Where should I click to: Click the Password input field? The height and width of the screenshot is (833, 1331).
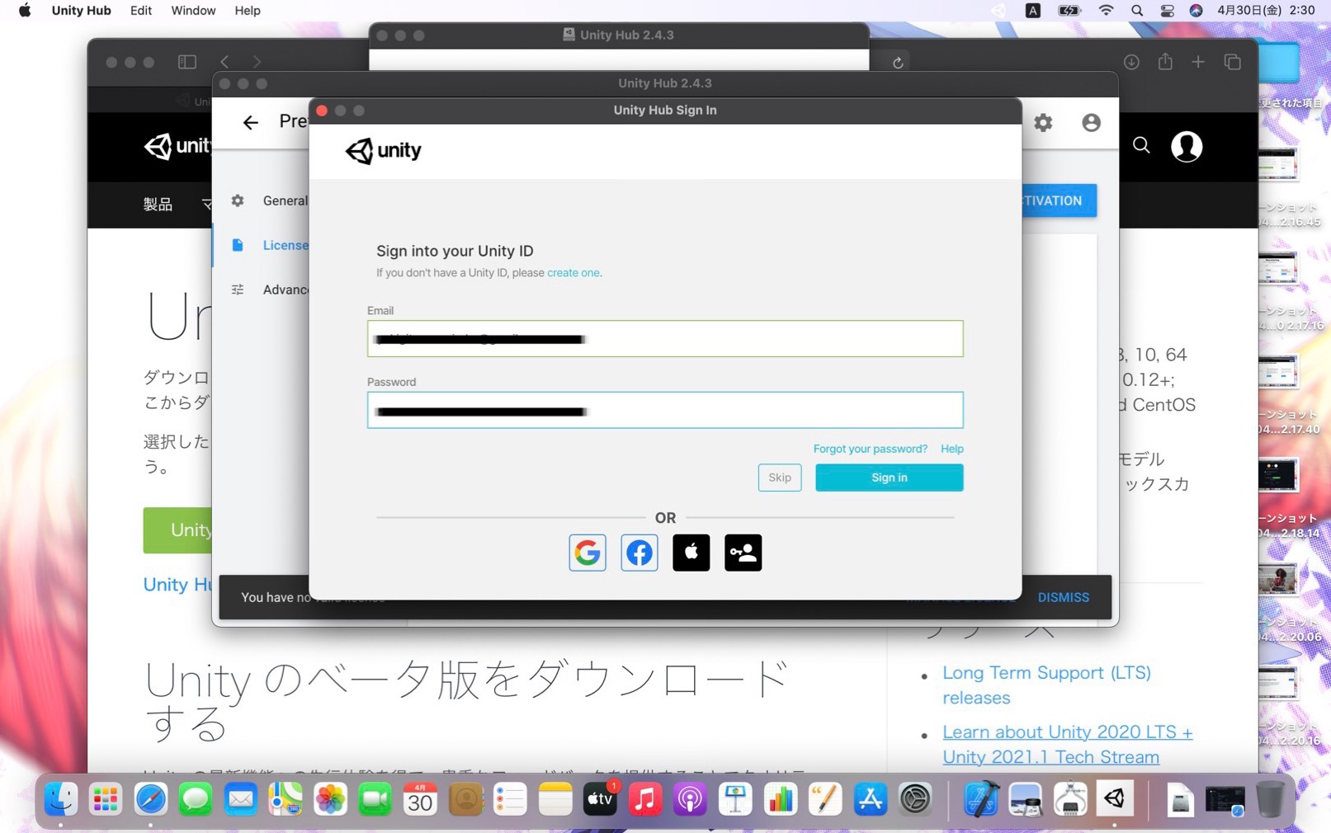[x=665, y=410]
